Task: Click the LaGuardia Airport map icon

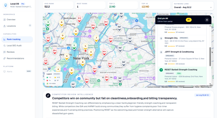Action: [x=137, y=21]
